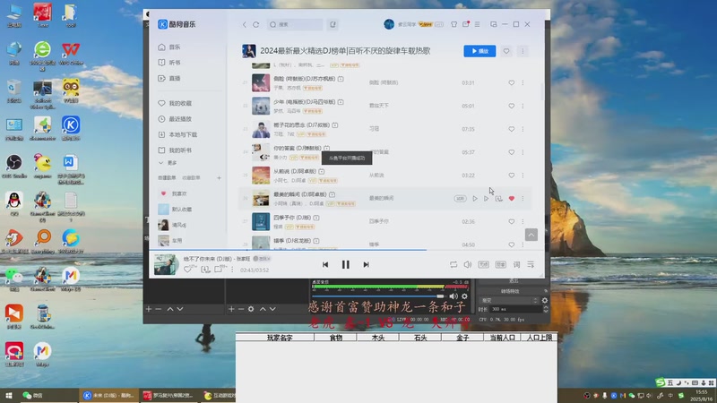717x403 pixels.
Task: Focus the KuGou search box
Action: 295,25
